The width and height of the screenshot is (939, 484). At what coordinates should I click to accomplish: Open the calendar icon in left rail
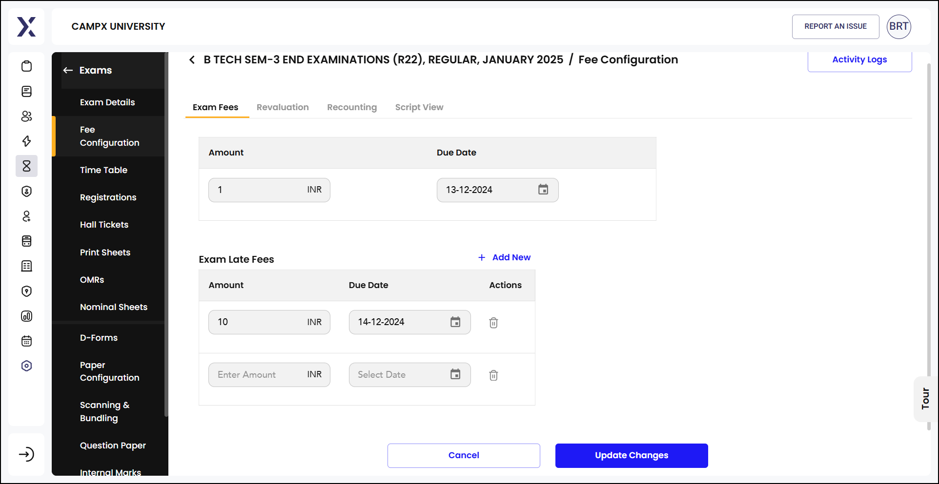(27, 341)
